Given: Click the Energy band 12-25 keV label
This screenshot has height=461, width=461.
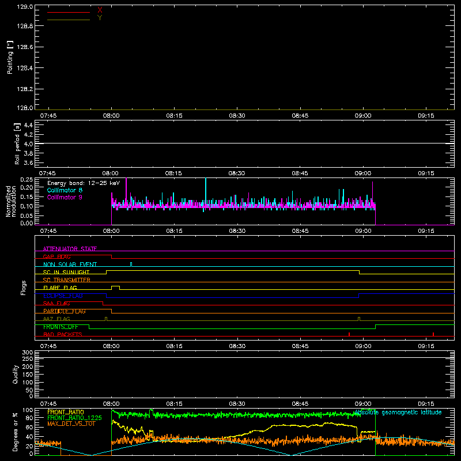Looking at the screenshot, I should (x=84, y=183).
